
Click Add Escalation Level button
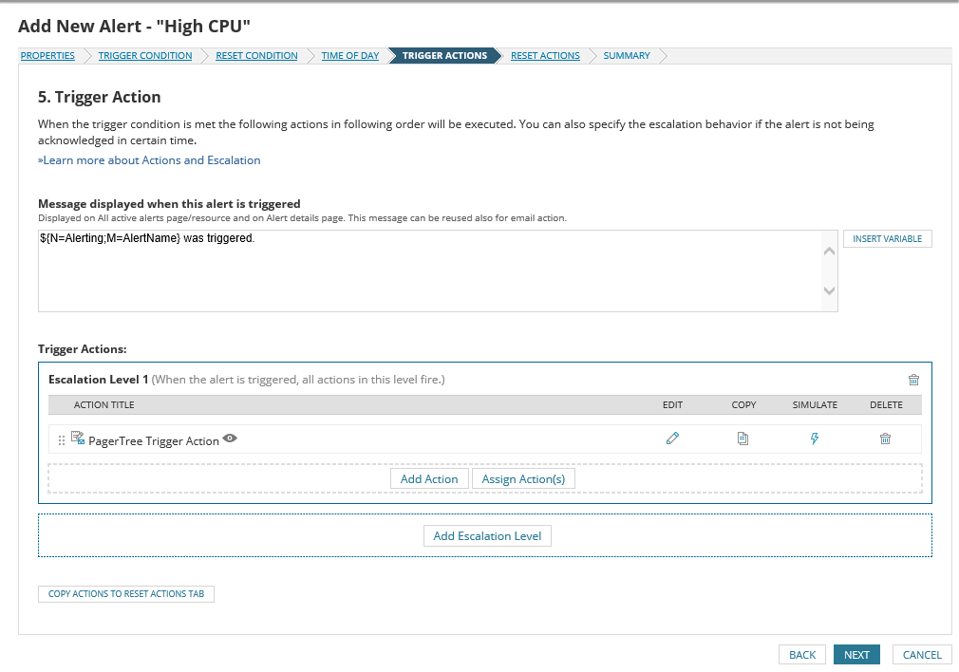(x=487, y=536)
